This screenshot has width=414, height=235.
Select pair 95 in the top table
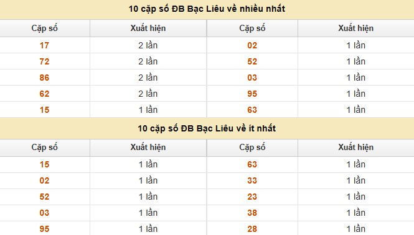(x=252, y=94)
